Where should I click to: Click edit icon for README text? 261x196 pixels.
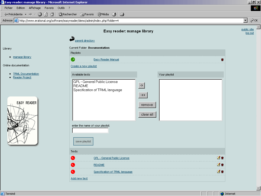218,165
